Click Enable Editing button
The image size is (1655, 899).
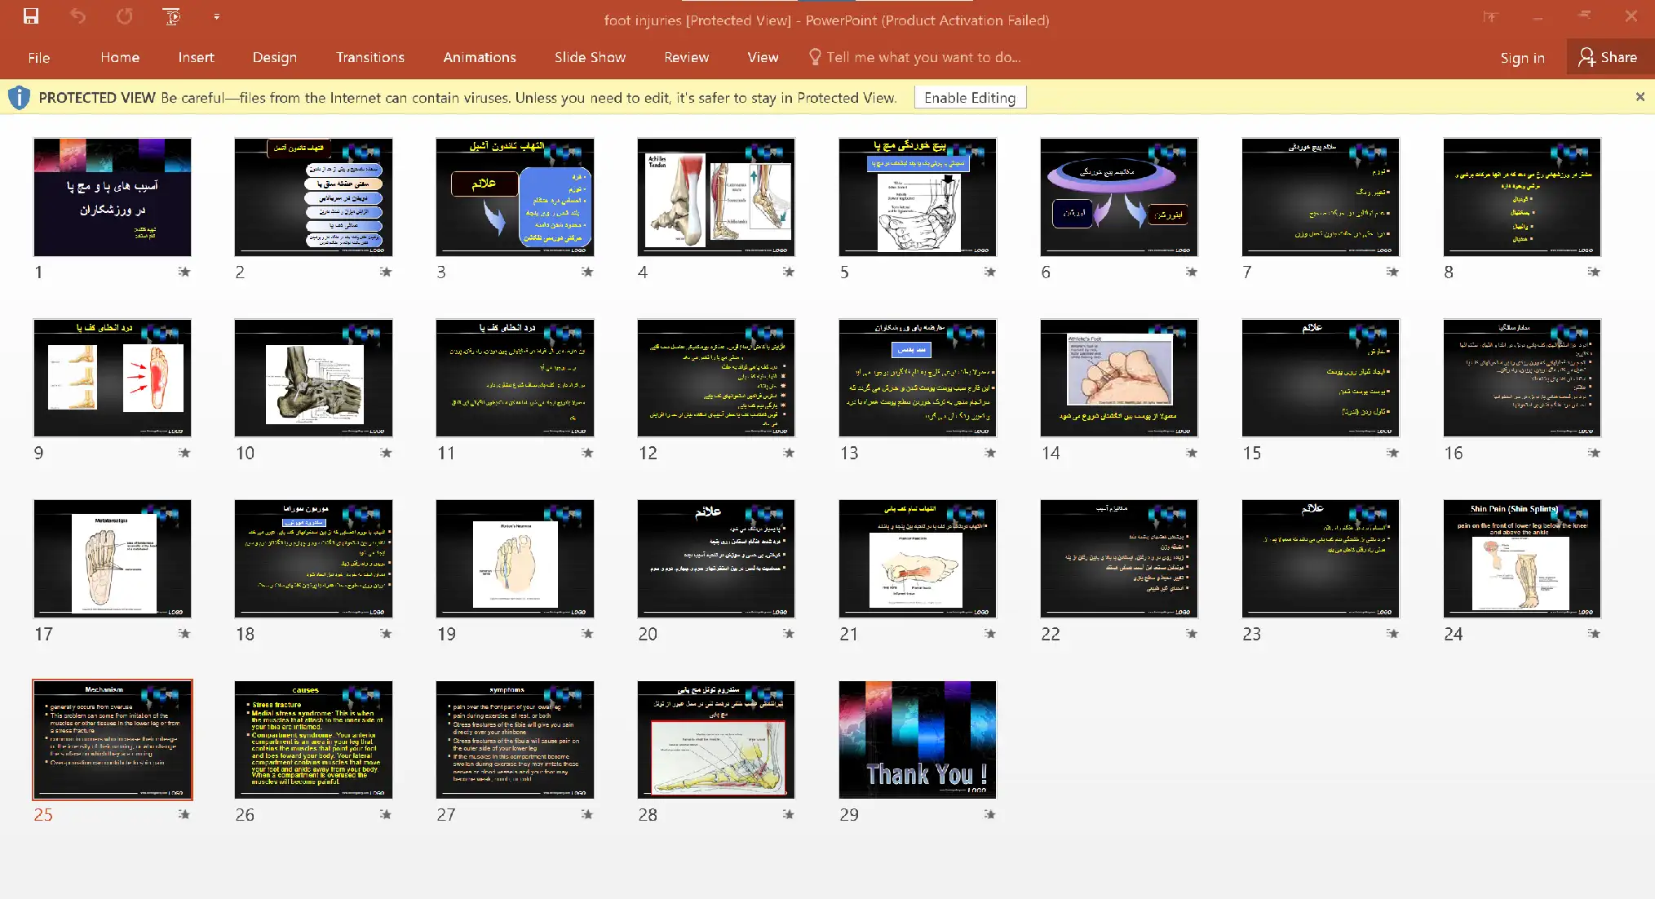click(x=969, y=98)
